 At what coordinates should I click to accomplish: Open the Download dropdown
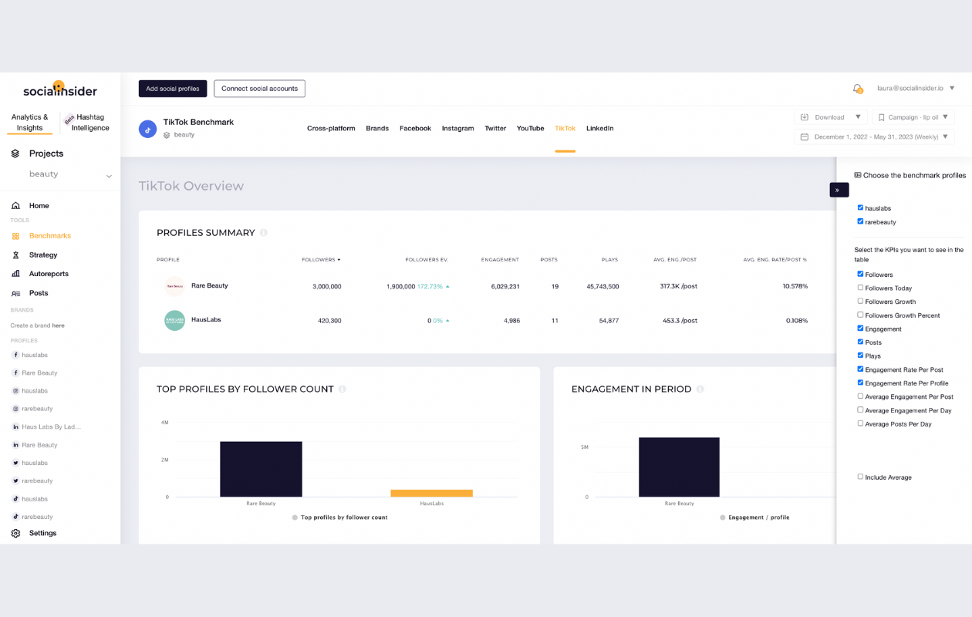[830, 117]
